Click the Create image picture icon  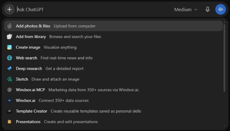(x=9, y=47)
